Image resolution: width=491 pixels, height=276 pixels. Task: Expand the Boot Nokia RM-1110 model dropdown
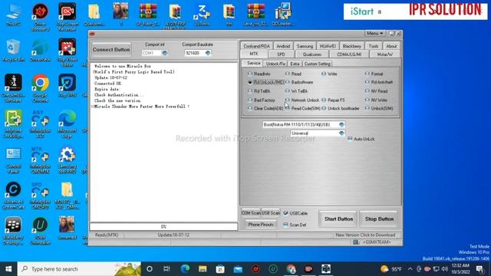pyautogui.click(x=341, y=124)
